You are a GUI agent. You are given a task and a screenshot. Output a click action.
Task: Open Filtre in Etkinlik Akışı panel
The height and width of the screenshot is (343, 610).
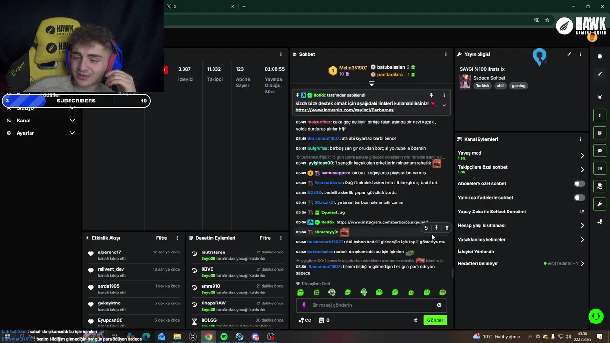[x=162, y=238]
